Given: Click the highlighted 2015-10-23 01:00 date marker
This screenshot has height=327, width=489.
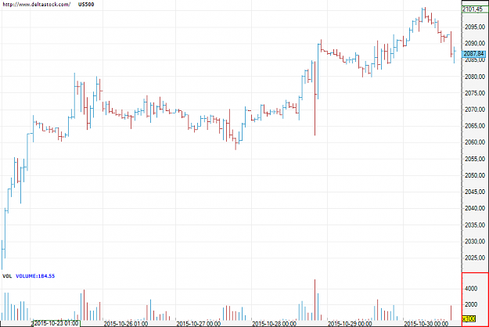Looking at the screenshot, I should pos(56,324).
